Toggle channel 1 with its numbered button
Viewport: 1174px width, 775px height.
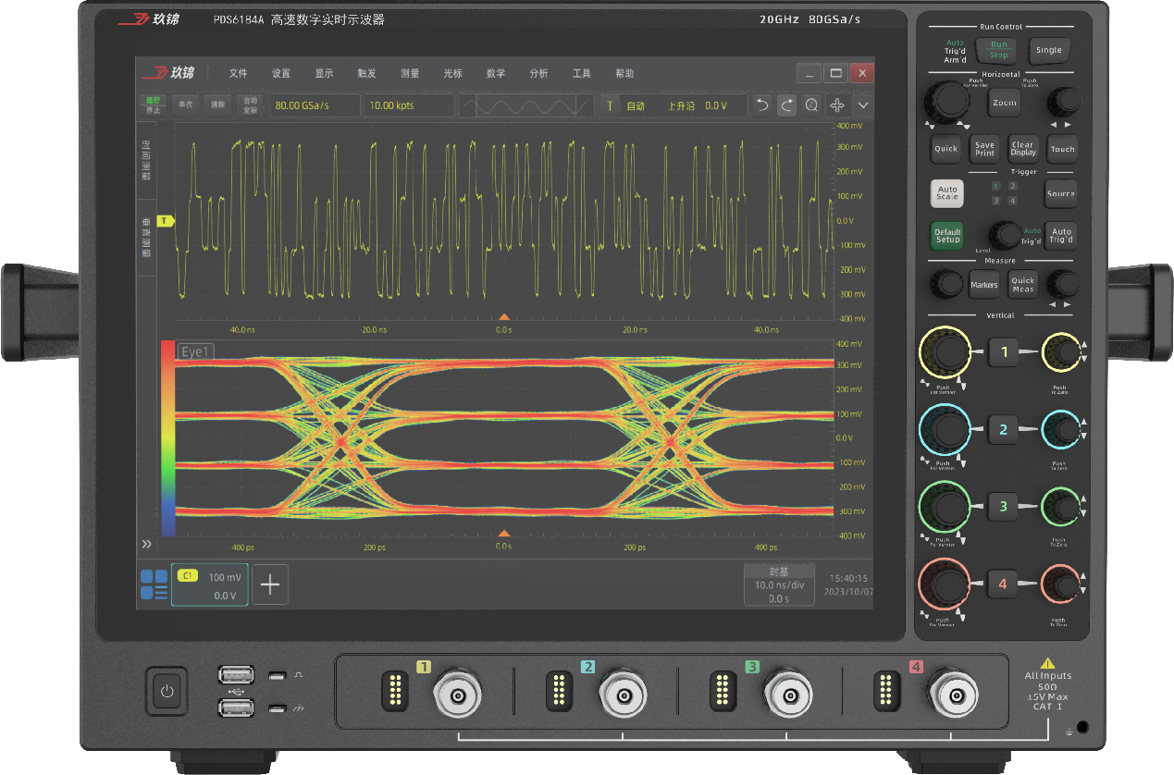[1004, 351]
